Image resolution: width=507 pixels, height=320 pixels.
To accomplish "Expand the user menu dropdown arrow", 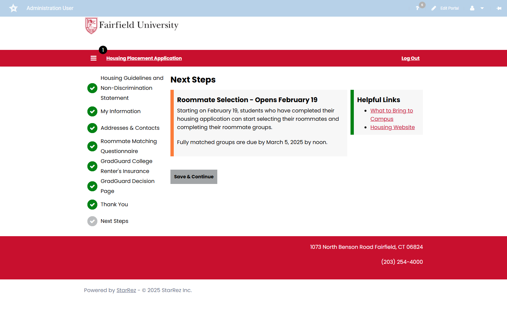I will tap(482, 8).
